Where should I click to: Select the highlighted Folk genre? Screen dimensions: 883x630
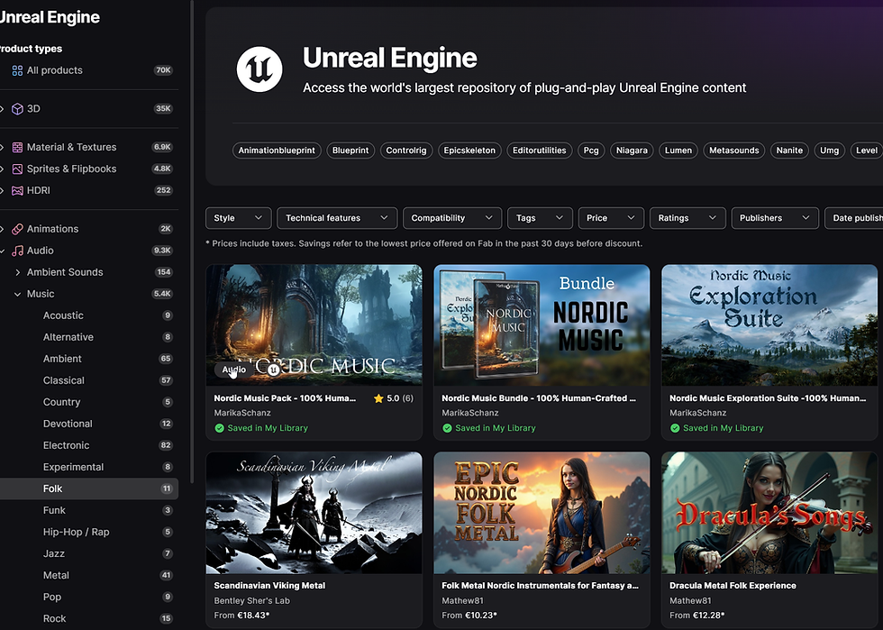(89, 489)
